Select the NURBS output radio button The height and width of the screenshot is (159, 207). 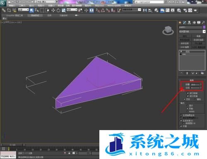coord(188,112)
